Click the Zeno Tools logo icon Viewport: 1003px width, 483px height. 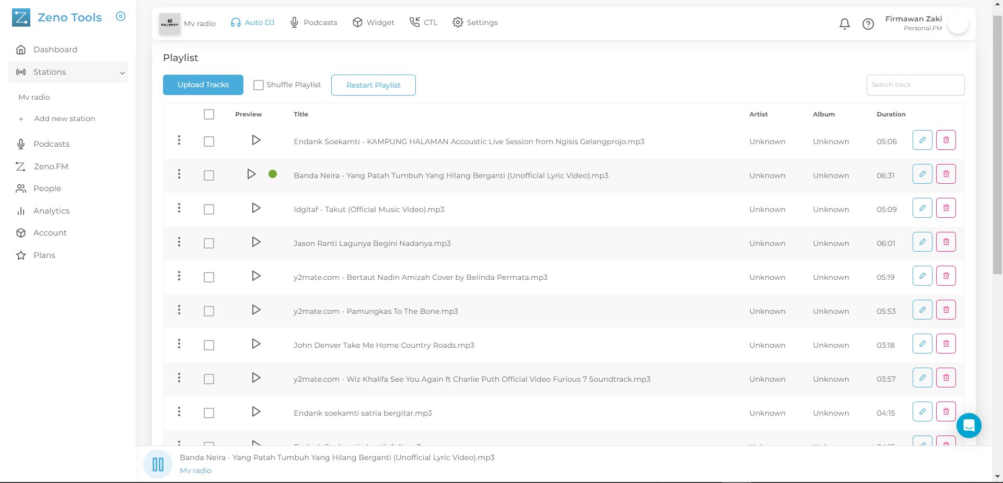click(x=21, y=17)
